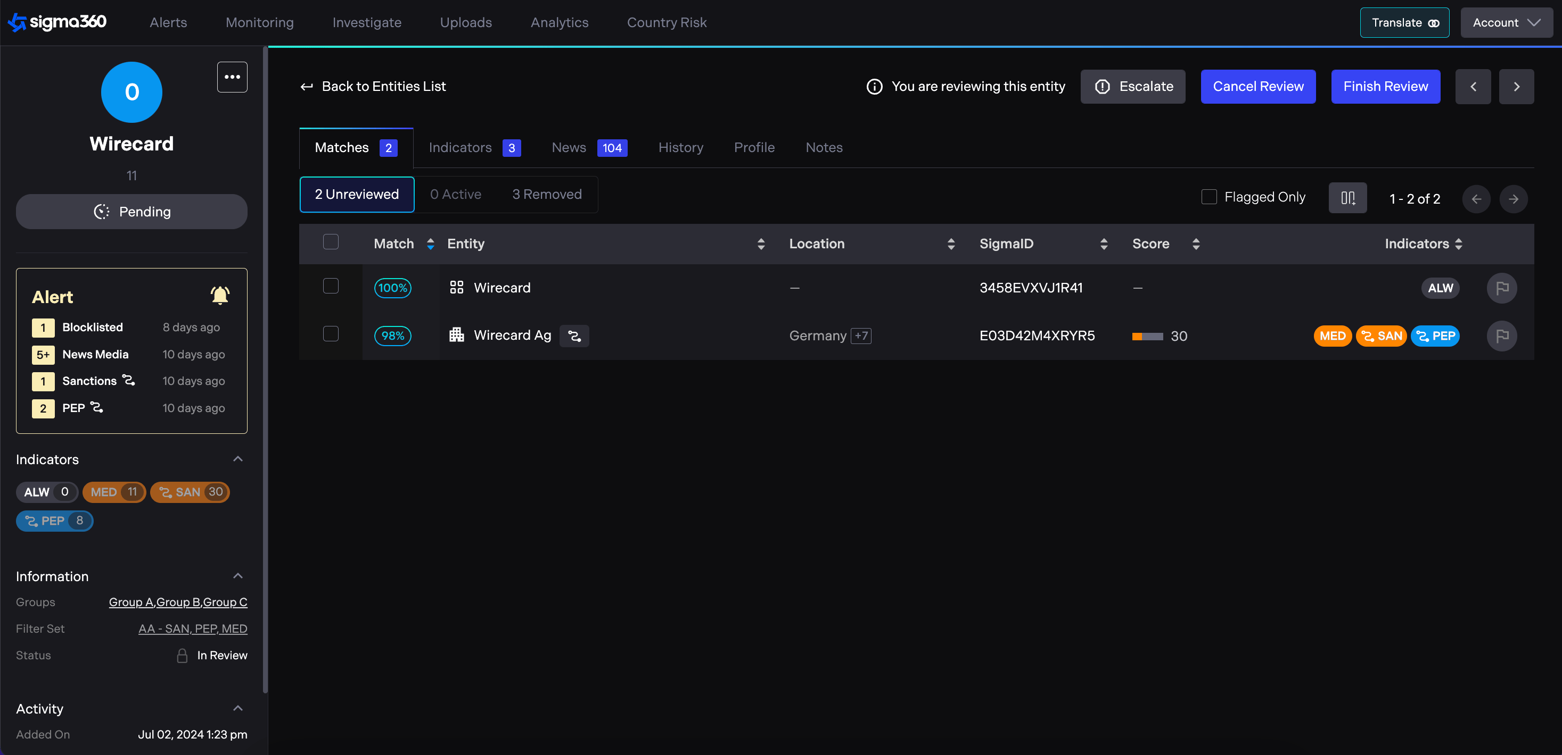Open the Country Risk menu
Screen dimensions: 1562x755
667,22
